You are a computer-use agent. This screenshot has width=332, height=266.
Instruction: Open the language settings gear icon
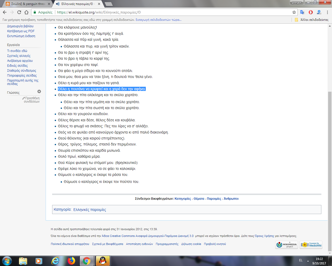pos(39,91)
